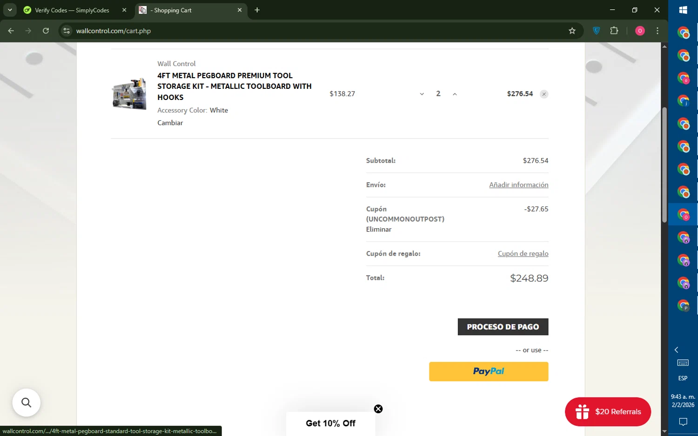Increase quantity with the up chevron
Screen dimensions: 698x436
(x=455, y=94)
